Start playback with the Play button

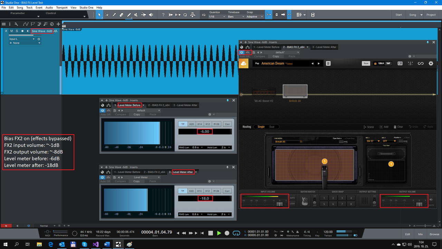coord(219,233)
